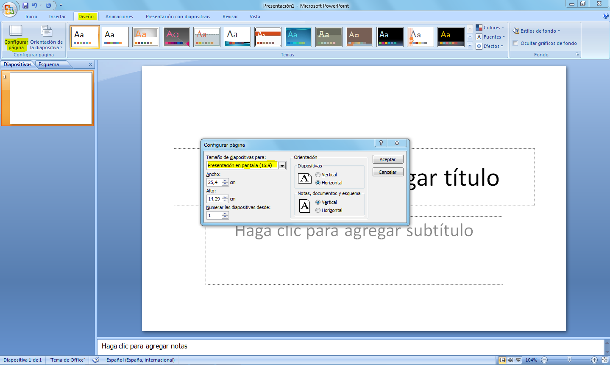This screenshot has width=610, height=365.
Task: Open the slide size dropdown (16:9)
Action: (x=282, y=166)
